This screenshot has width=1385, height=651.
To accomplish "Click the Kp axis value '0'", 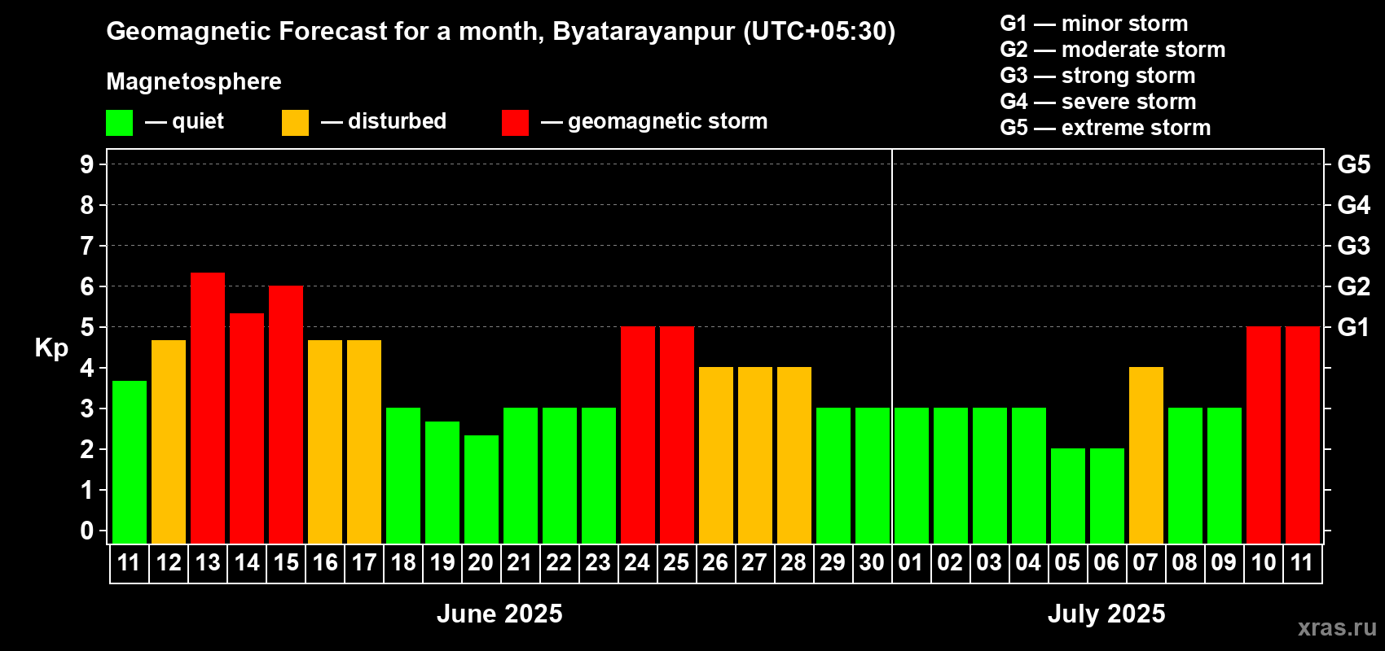I will pos(87,531).
